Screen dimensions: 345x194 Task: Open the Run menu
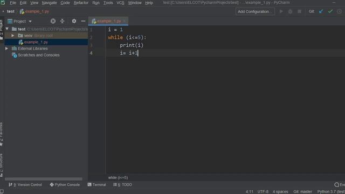[x=96, y=3]
